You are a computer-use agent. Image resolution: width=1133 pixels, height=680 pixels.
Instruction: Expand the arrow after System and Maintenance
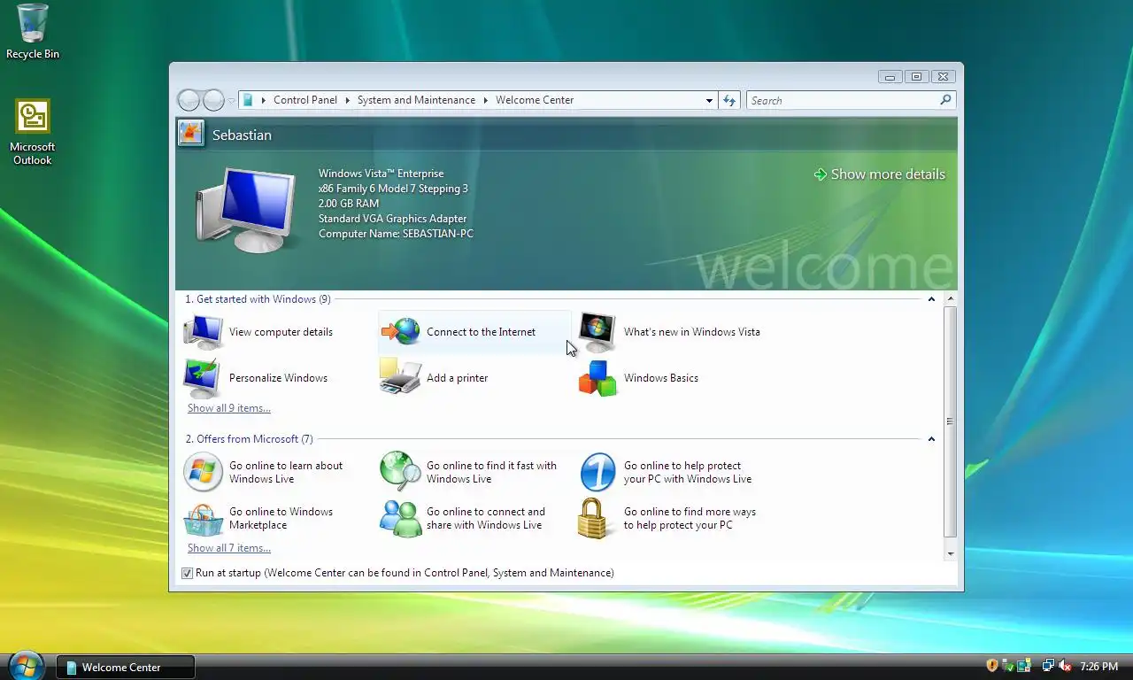click(x=485, y=101)
